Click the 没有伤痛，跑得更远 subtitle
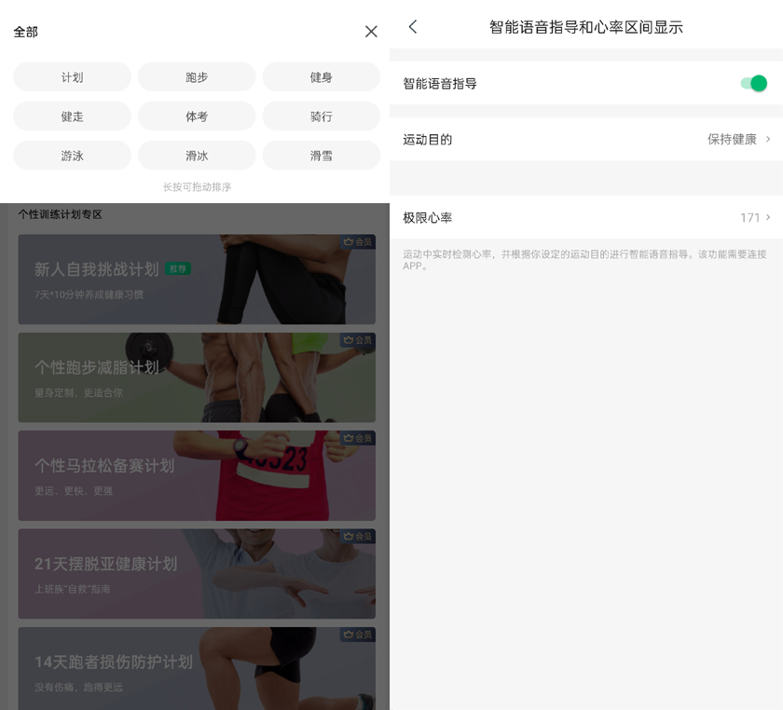783x710 pixels. click(x=78, y=688)
